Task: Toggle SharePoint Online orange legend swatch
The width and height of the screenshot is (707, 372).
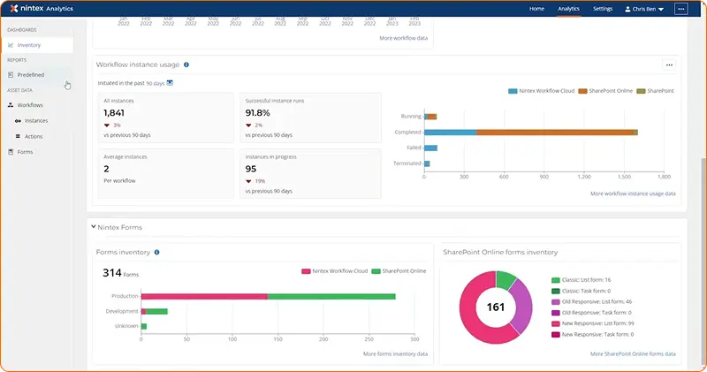Action: (x=582, y=91)
